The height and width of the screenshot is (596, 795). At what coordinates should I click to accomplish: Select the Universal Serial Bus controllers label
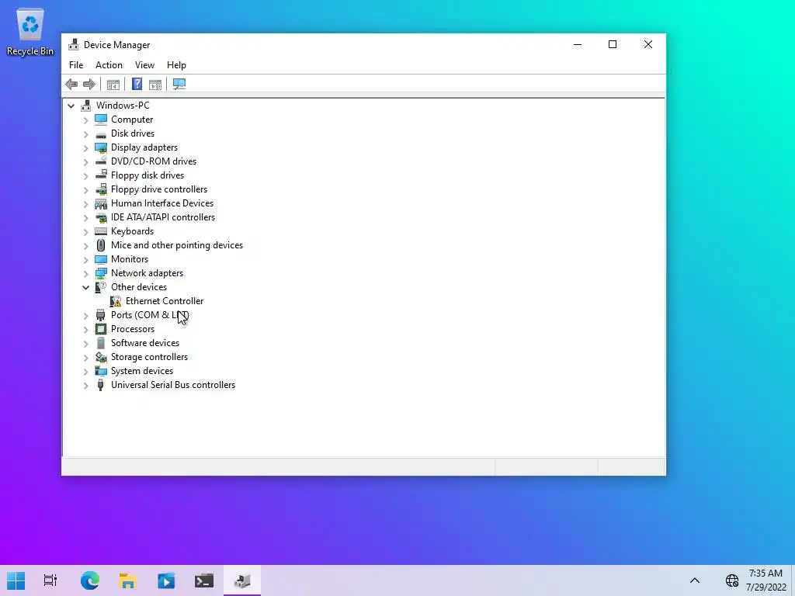[173, 385]
